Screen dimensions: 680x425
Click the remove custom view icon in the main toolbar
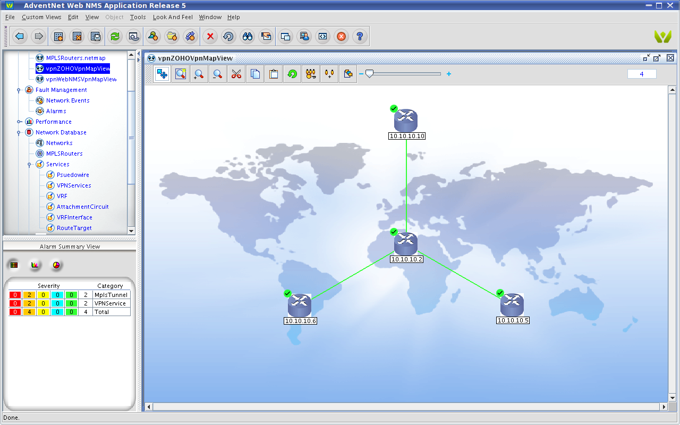(x=78, y=37)
